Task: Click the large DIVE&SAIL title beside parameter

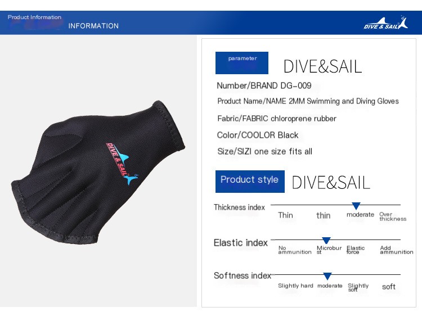Action: point(323,66)
